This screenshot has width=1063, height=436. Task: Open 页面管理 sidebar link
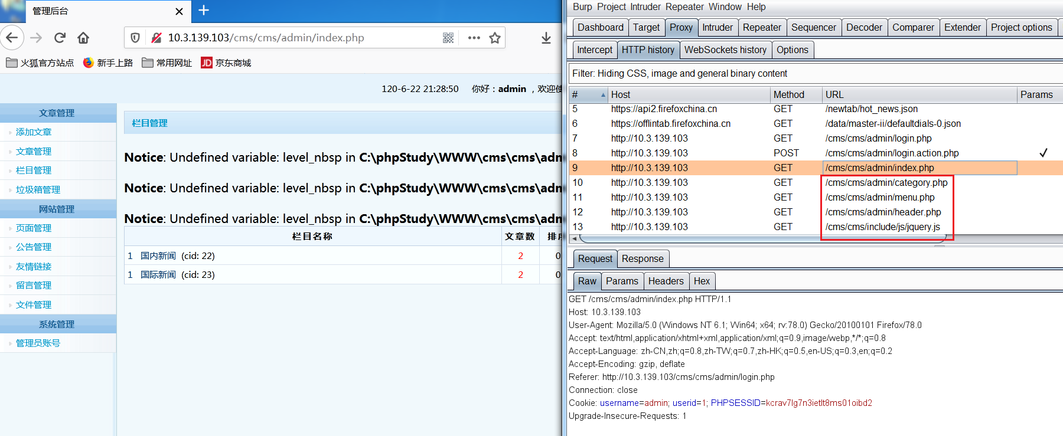pyautogui.click(x=34, y=228)
